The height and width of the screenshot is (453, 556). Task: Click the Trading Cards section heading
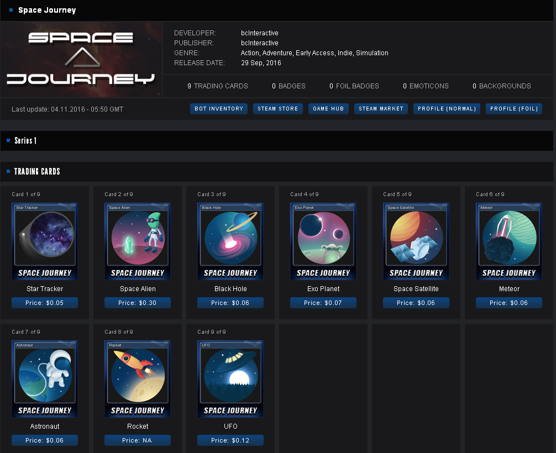coord(37,172)
